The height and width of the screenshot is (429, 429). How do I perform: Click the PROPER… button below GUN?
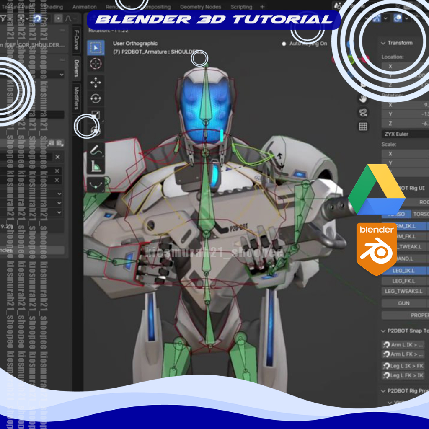coord(406,315)
